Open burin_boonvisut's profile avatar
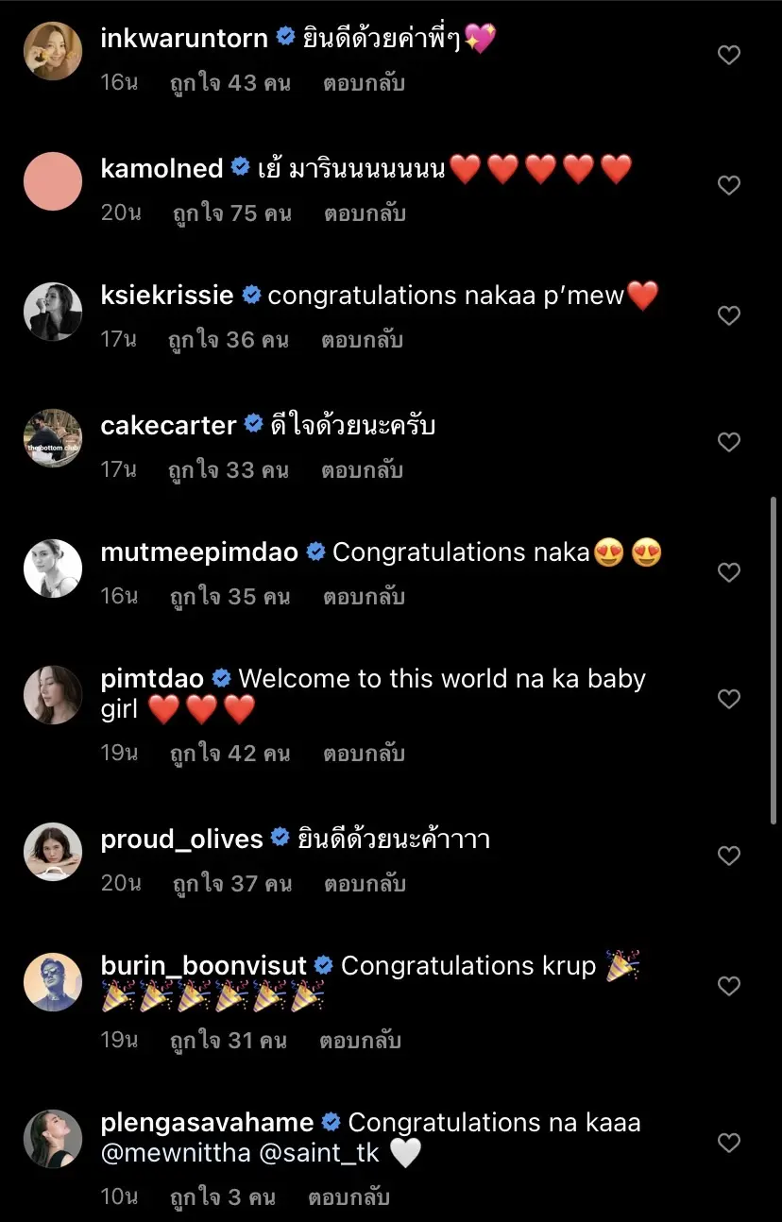The height and width of the screenshot is (1222, 782). (x=53, y=982)
